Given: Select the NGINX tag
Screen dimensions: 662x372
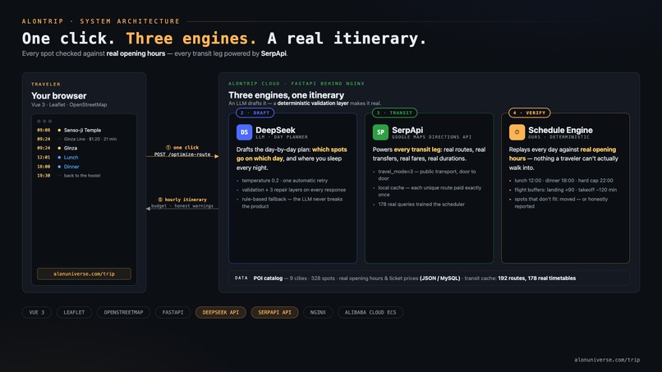Looking at the screenshot, I should coord(318,312).
